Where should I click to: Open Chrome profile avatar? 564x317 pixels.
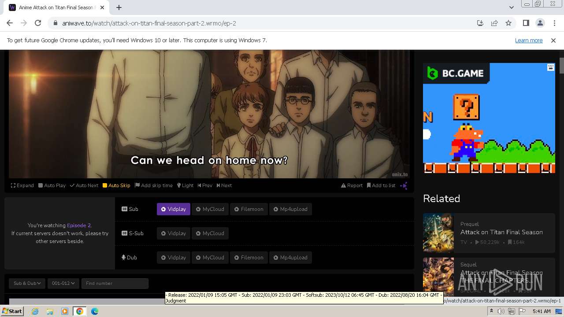[540, 23]
